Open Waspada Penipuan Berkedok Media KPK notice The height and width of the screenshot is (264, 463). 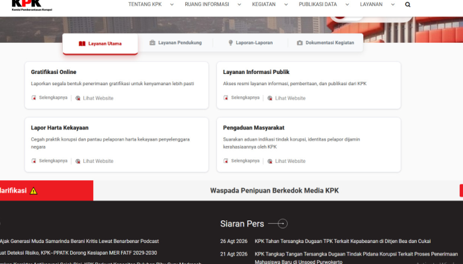(274, 191)
